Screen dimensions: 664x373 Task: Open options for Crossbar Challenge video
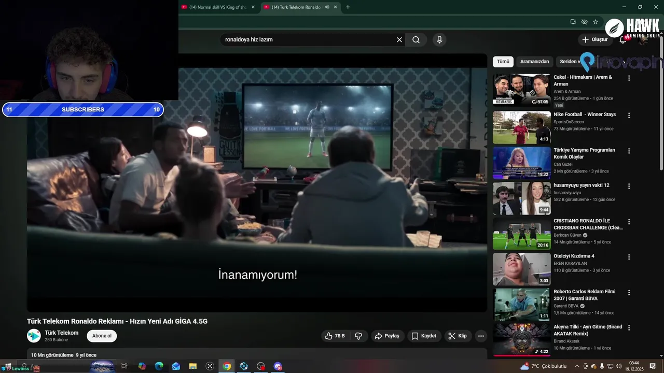click(x=629, y=222)
